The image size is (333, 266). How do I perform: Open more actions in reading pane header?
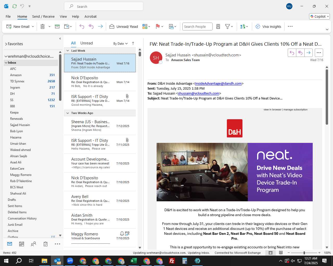pos(319,53)
